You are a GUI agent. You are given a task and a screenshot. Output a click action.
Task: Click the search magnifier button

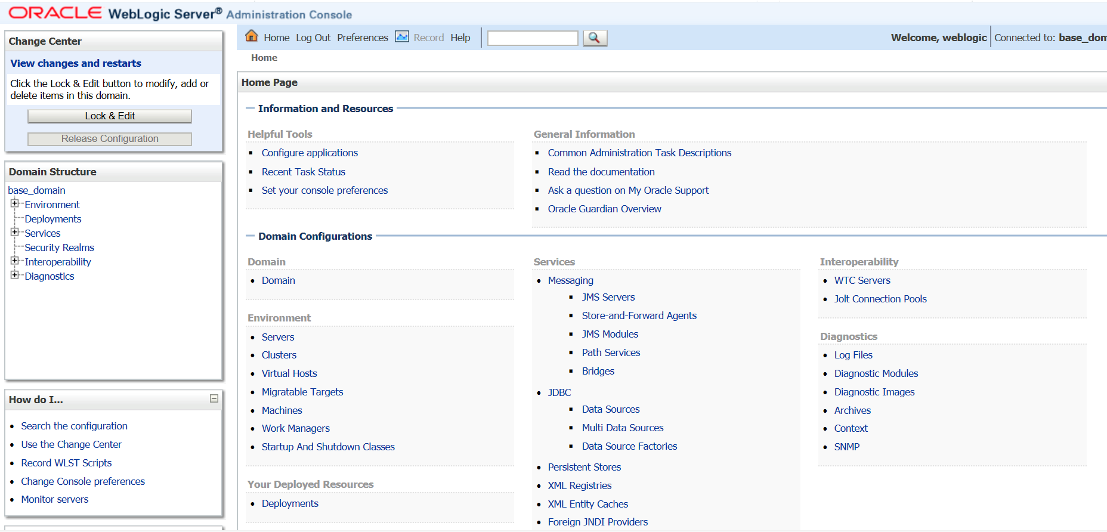595,38
